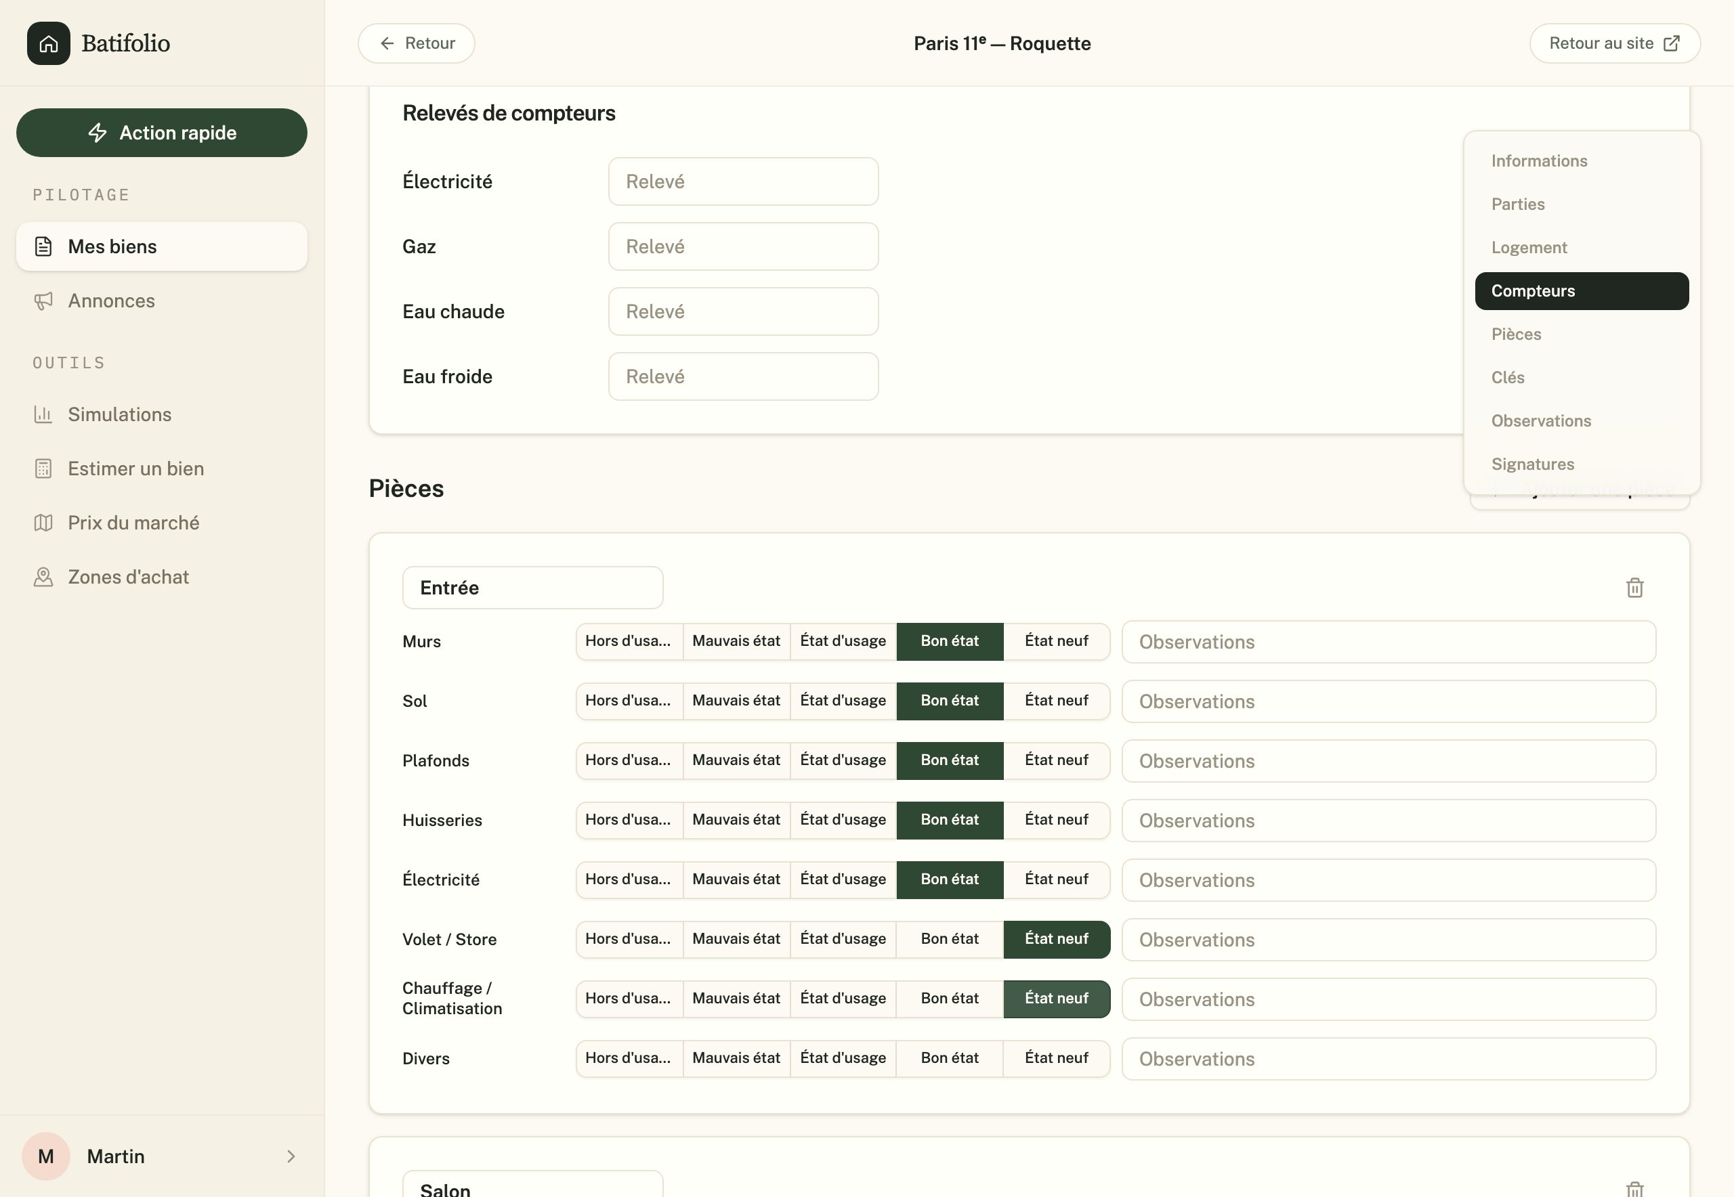Click the Action rapide button

(x=162, y=133)
